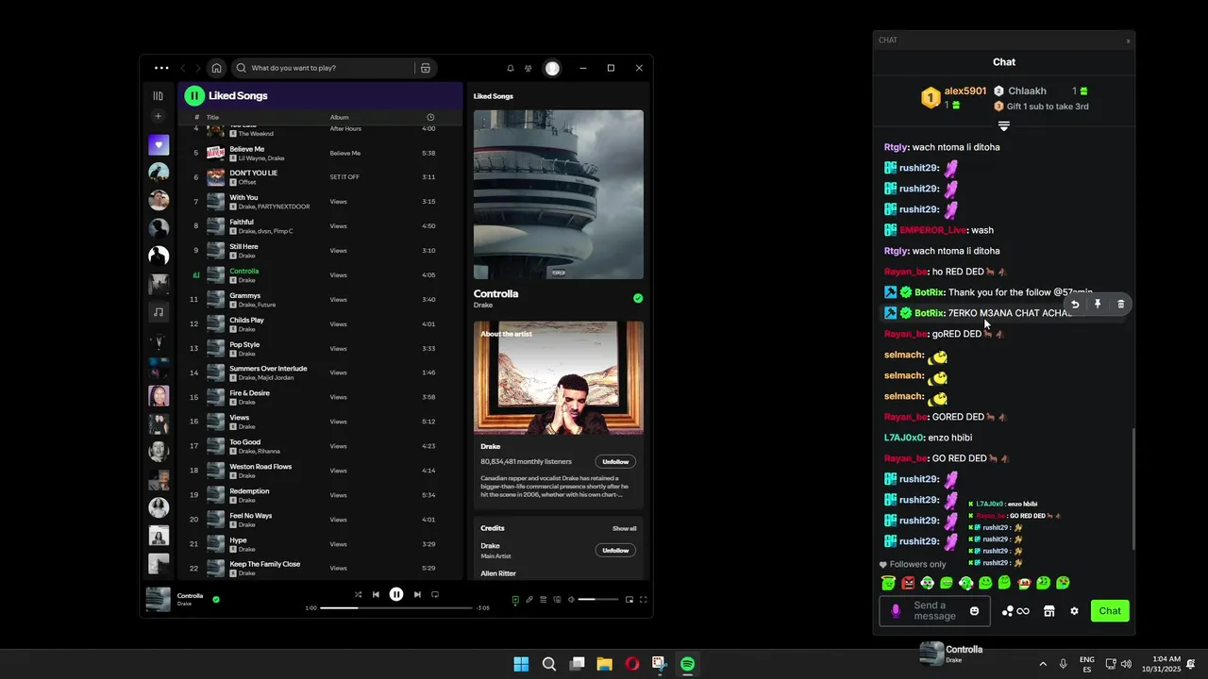Toggle the saved checkmark in the player bar

[x=216, y=599]
